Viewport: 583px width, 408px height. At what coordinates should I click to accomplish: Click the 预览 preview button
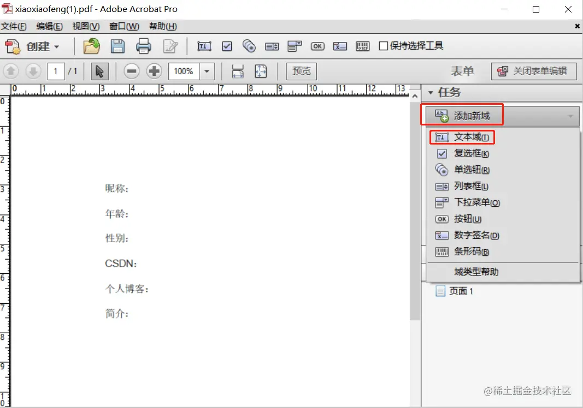tap(302, 71)
